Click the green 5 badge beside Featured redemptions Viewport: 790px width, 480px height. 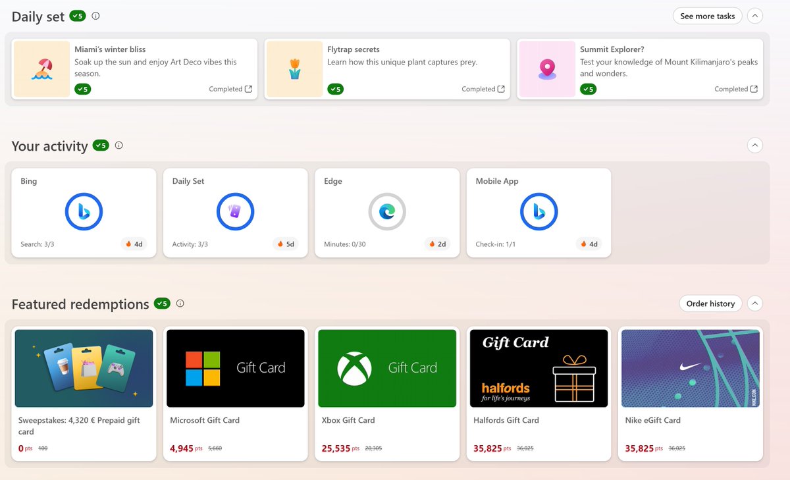[x=162, y=304]
